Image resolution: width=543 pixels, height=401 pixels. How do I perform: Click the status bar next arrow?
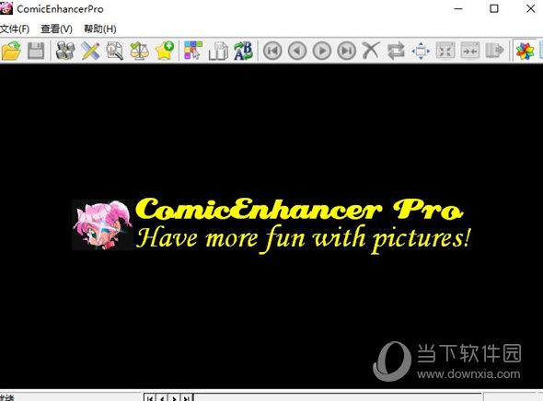(174, 397)
